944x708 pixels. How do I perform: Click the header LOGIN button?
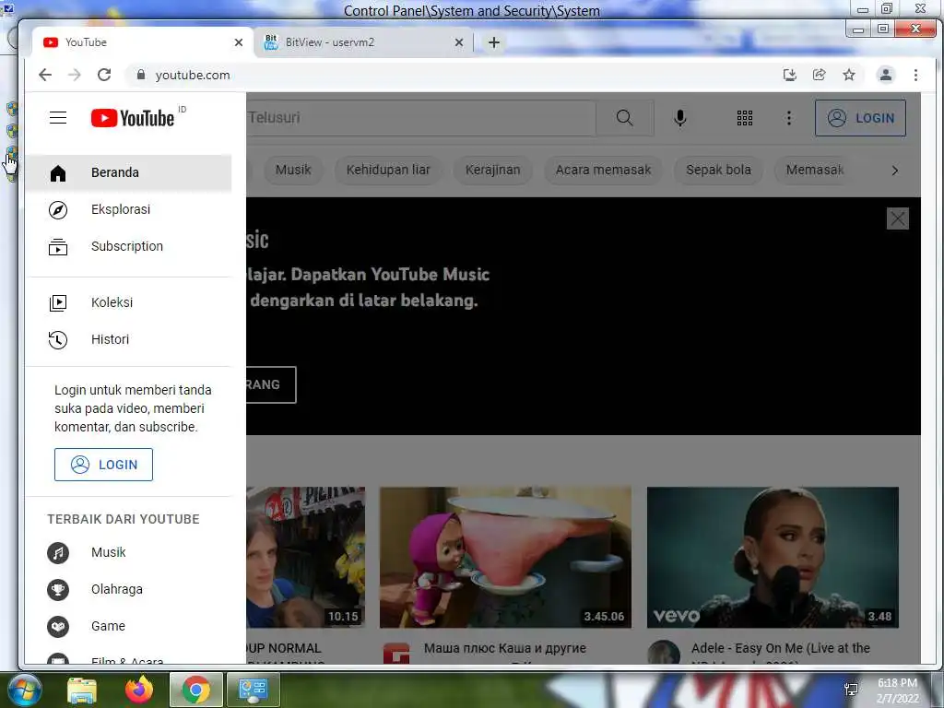tap(860, 118)
